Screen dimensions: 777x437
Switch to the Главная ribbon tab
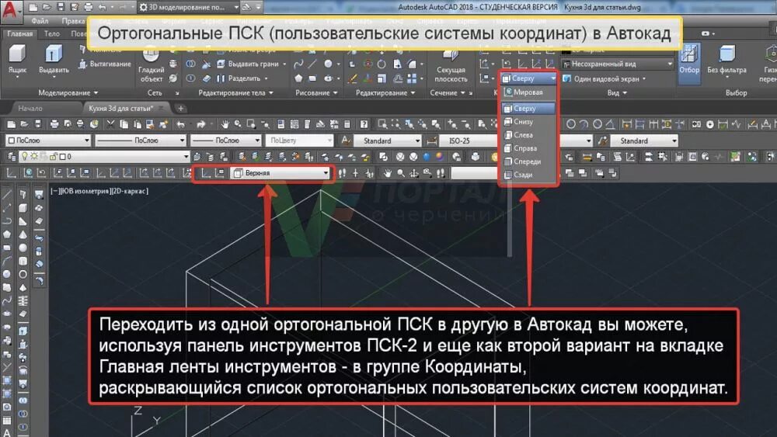[x=20, y=33]
